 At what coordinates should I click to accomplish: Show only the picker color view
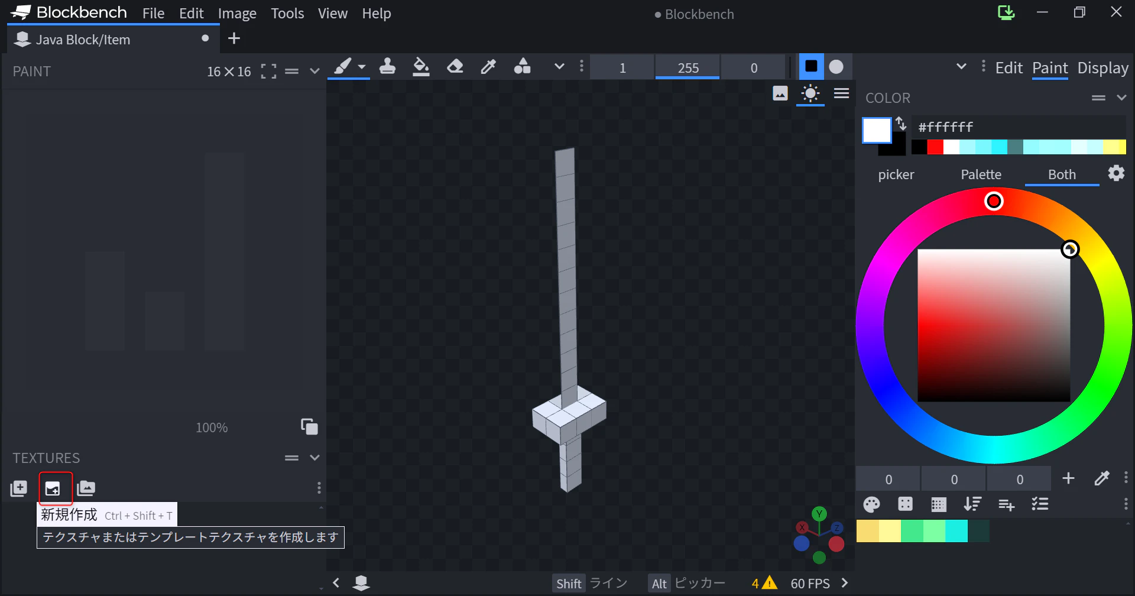[896, 174]
